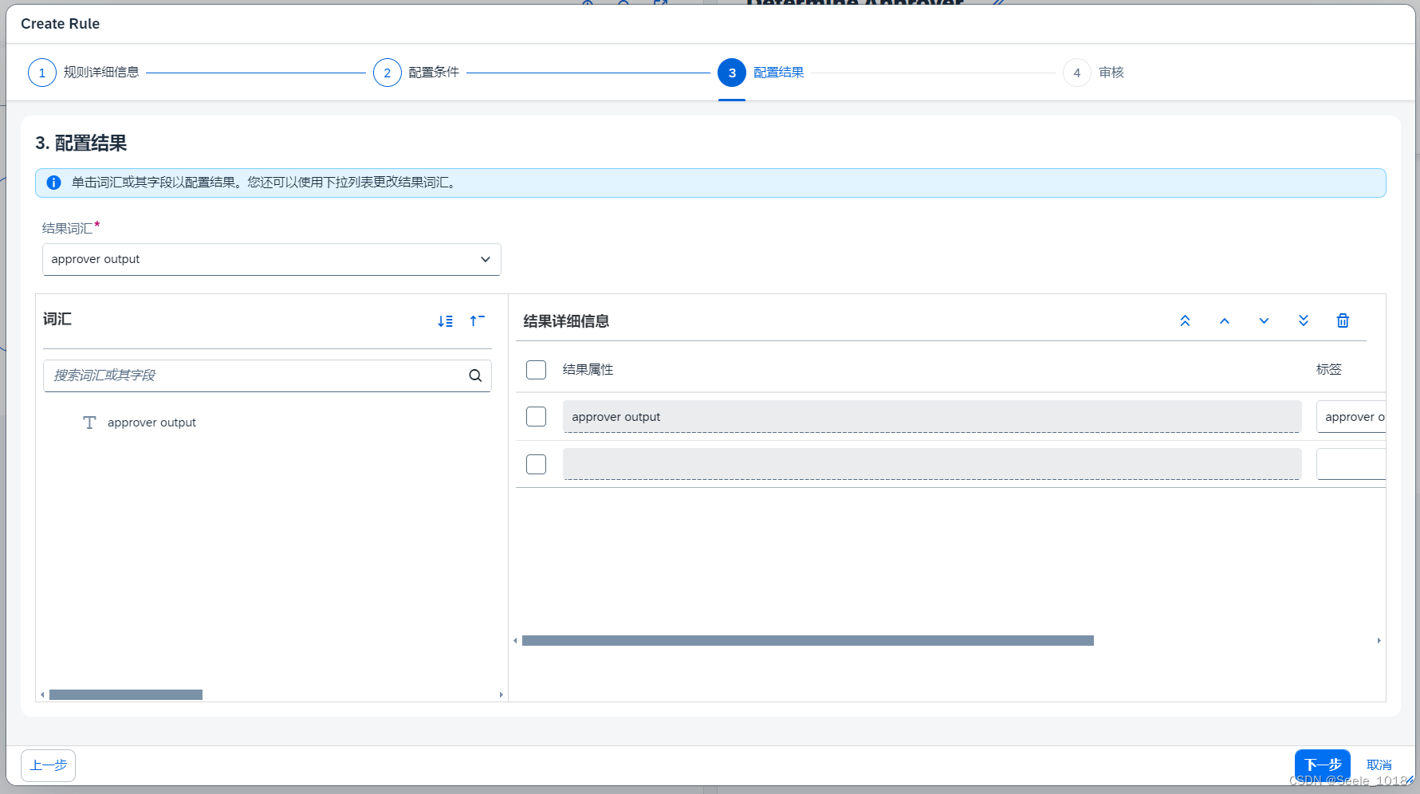Move selected row down one
1420x794 pixels.
coord(1264,320)
